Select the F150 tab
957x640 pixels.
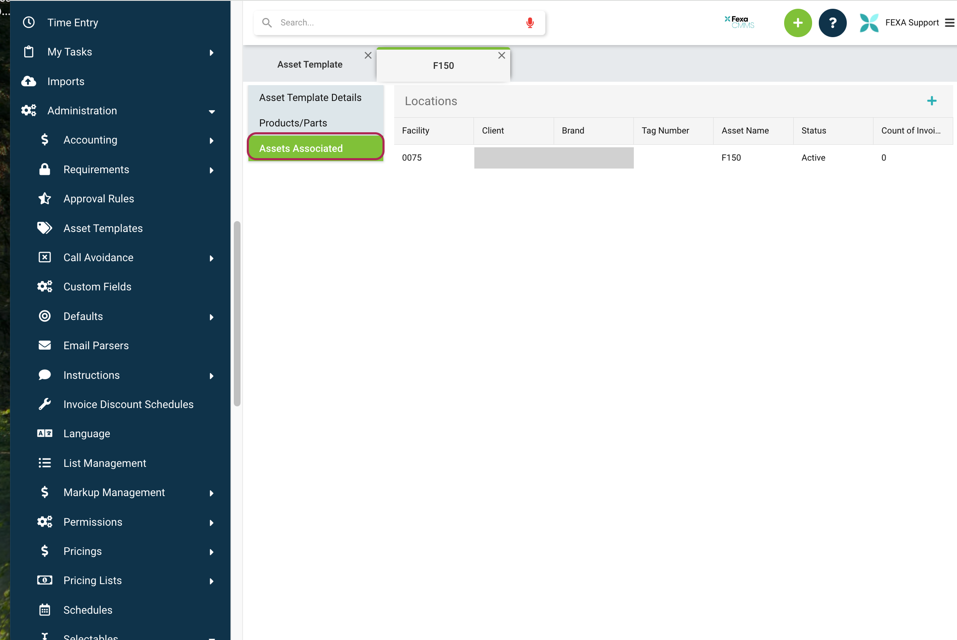(x=443, y=66)
